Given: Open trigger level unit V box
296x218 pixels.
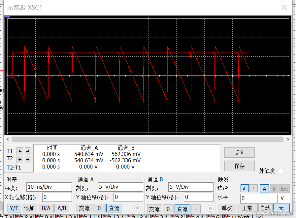Looking at the screenshot, I should (x=283, y=198).
